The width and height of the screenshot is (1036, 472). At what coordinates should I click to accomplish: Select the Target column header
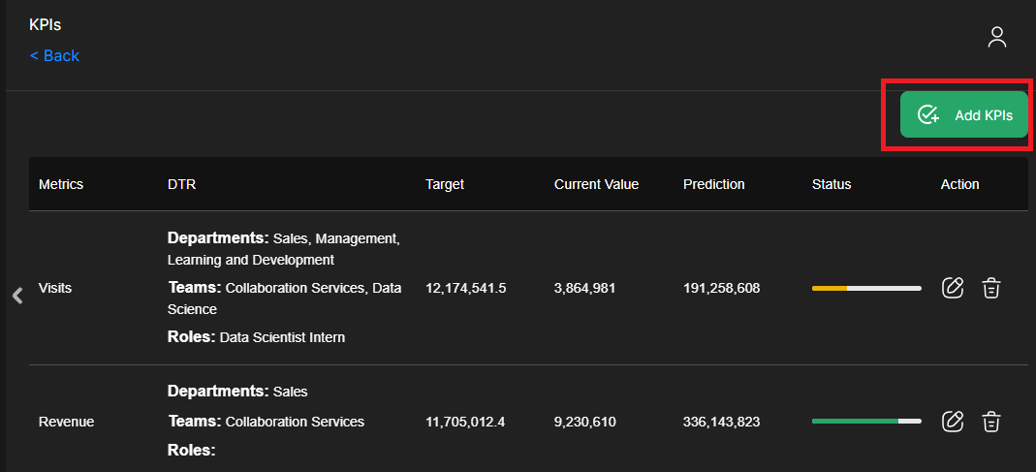click(x=445, y=184)
